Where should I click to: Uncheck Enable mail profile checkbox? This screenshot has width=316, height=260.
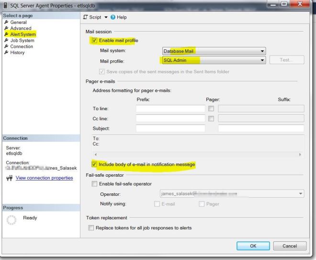pos(94,41)
